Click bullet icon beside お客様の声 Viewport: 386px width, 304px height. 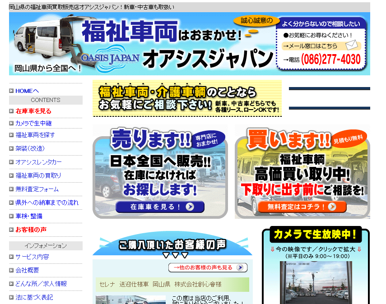point(11,230)
